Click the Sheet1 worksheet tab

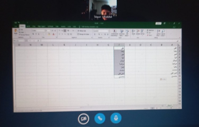pos(169,105)
